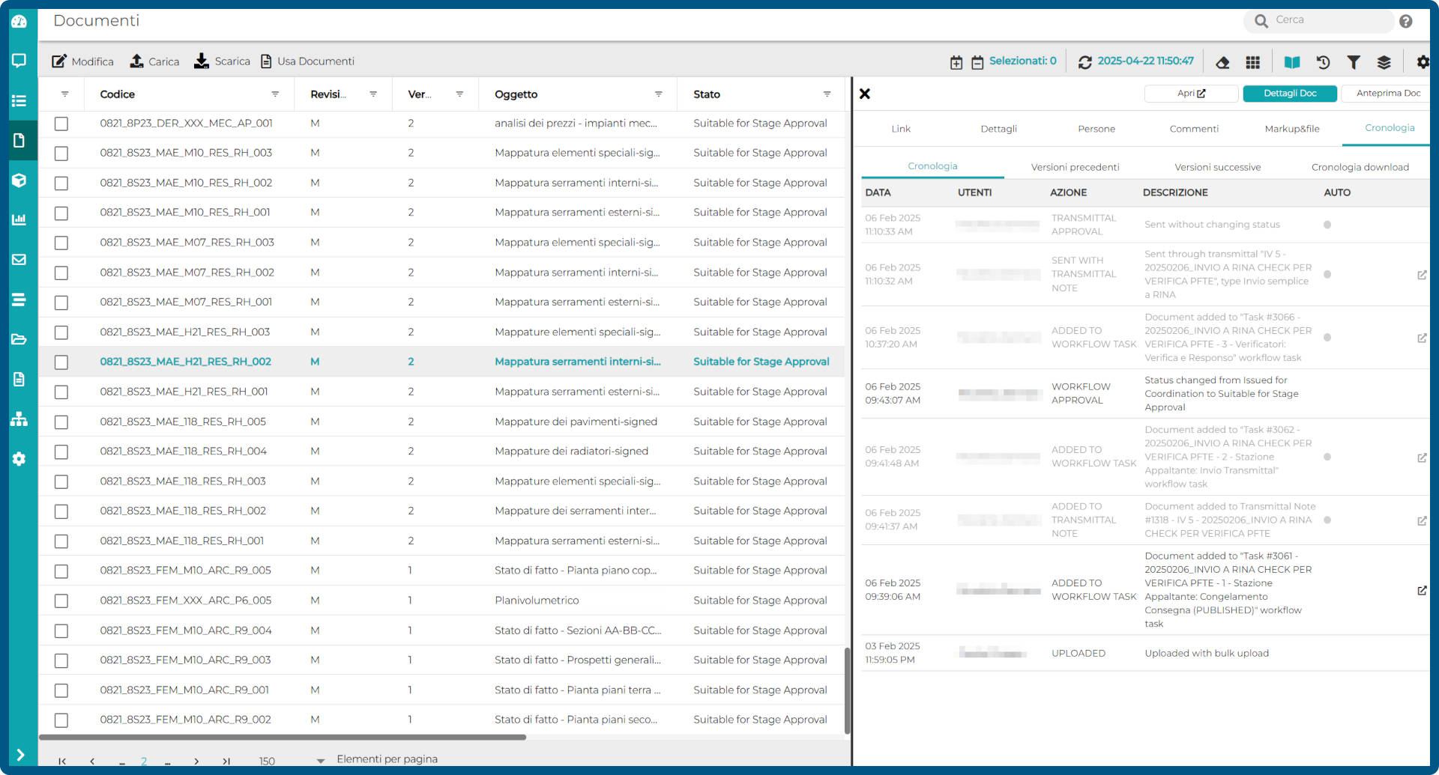Image resolution: width=1439 pixels, height=775 pixels.
Task: Select the Documents file sidebar icon
Action: coord(19,140)
